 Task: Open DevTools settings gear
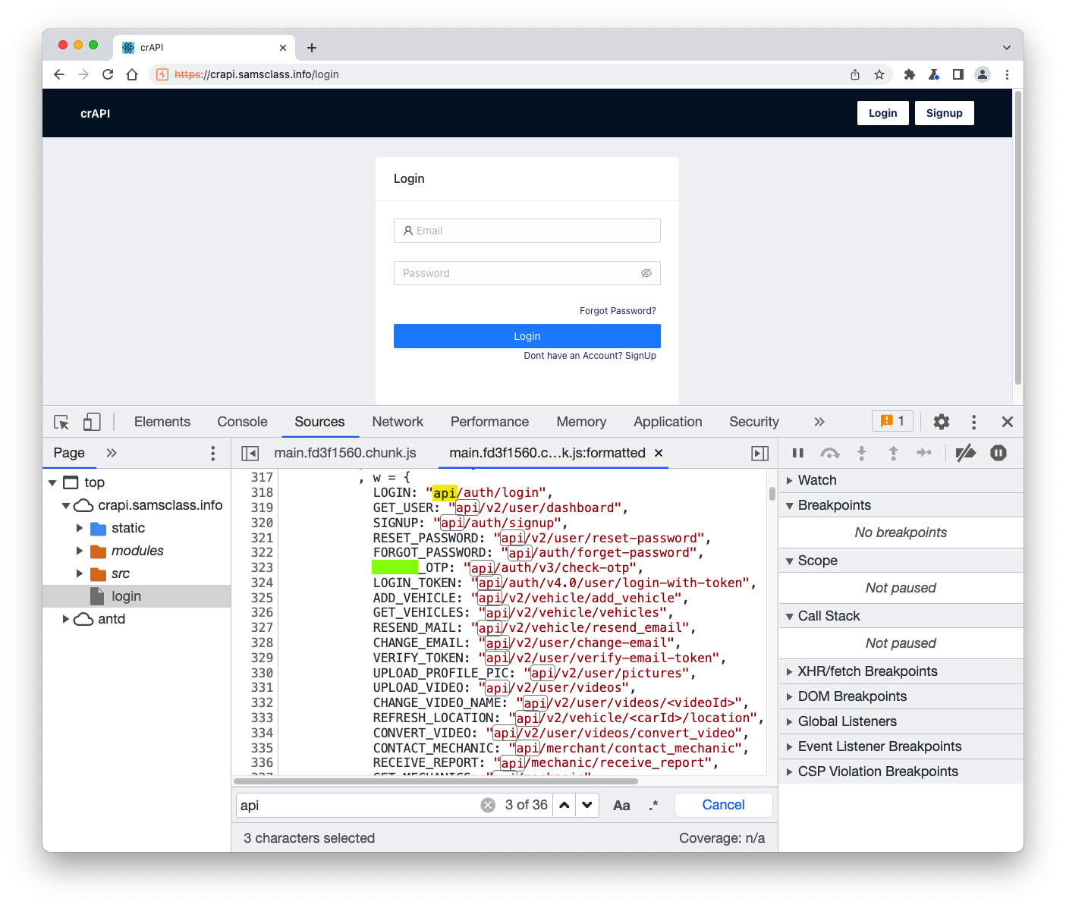(942, 422)
